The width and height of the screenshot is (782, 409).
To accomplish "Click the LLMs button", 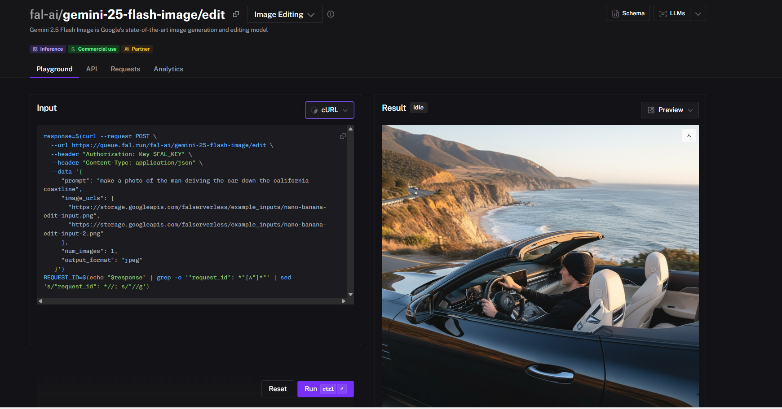I will click(x=672, y=13).
